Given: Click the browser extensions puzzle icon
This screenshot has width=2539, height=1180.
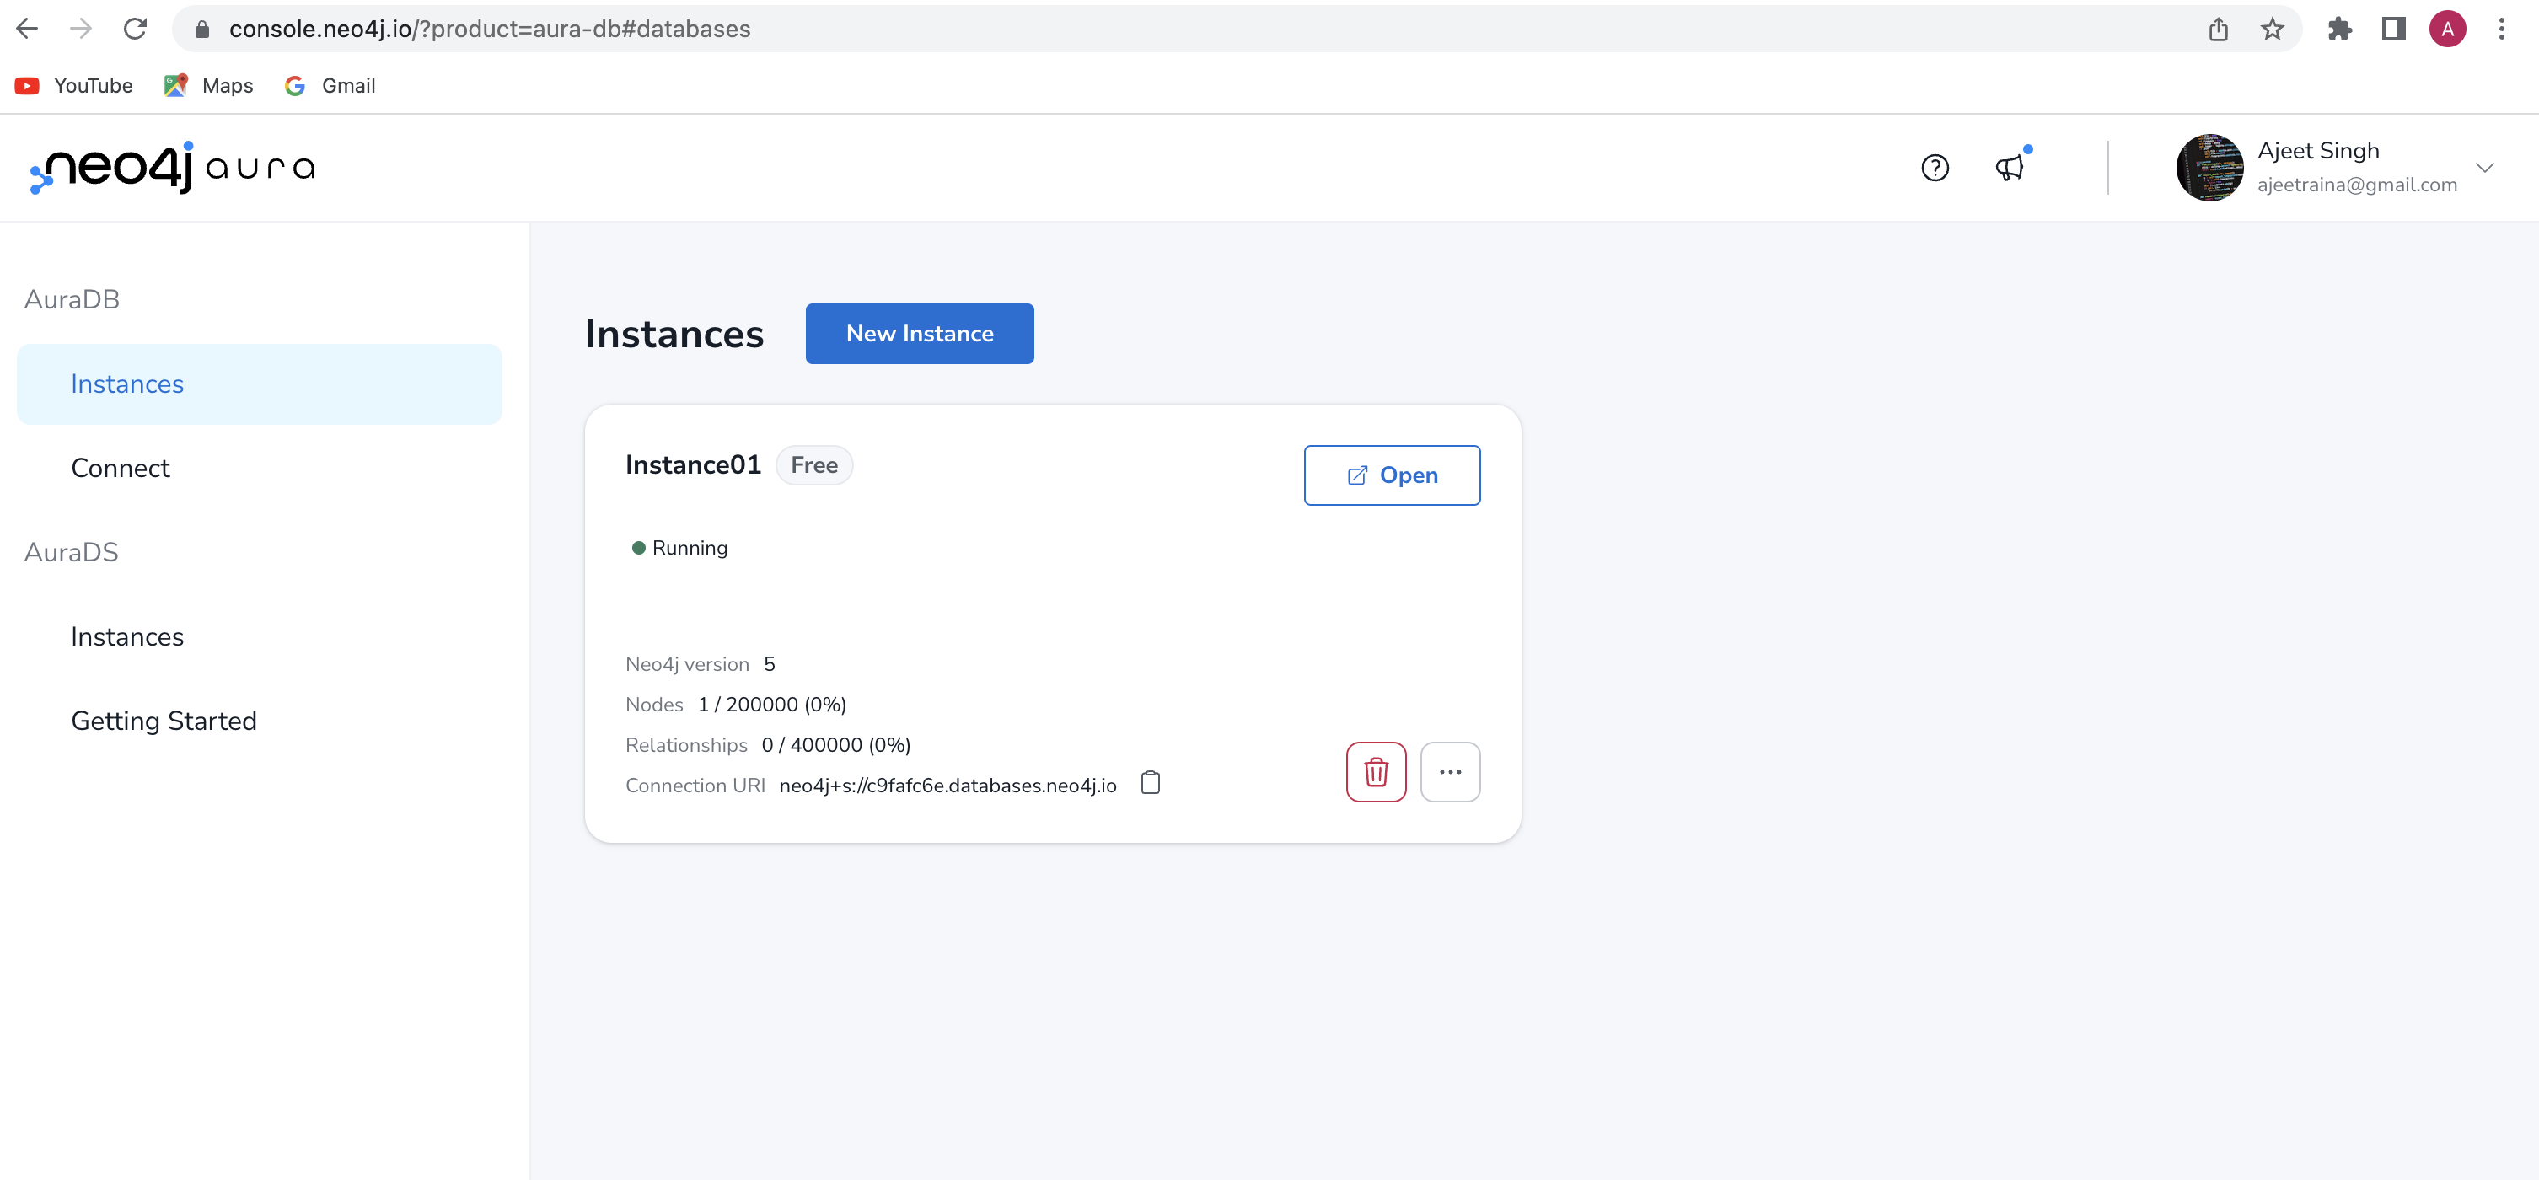Looking at the screenshot, I should point(2342,29).
